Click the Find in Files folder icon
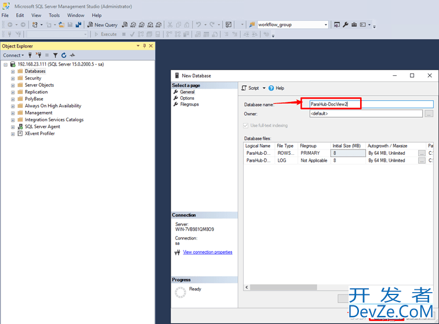The image size is (439, 324). point(252,25)
